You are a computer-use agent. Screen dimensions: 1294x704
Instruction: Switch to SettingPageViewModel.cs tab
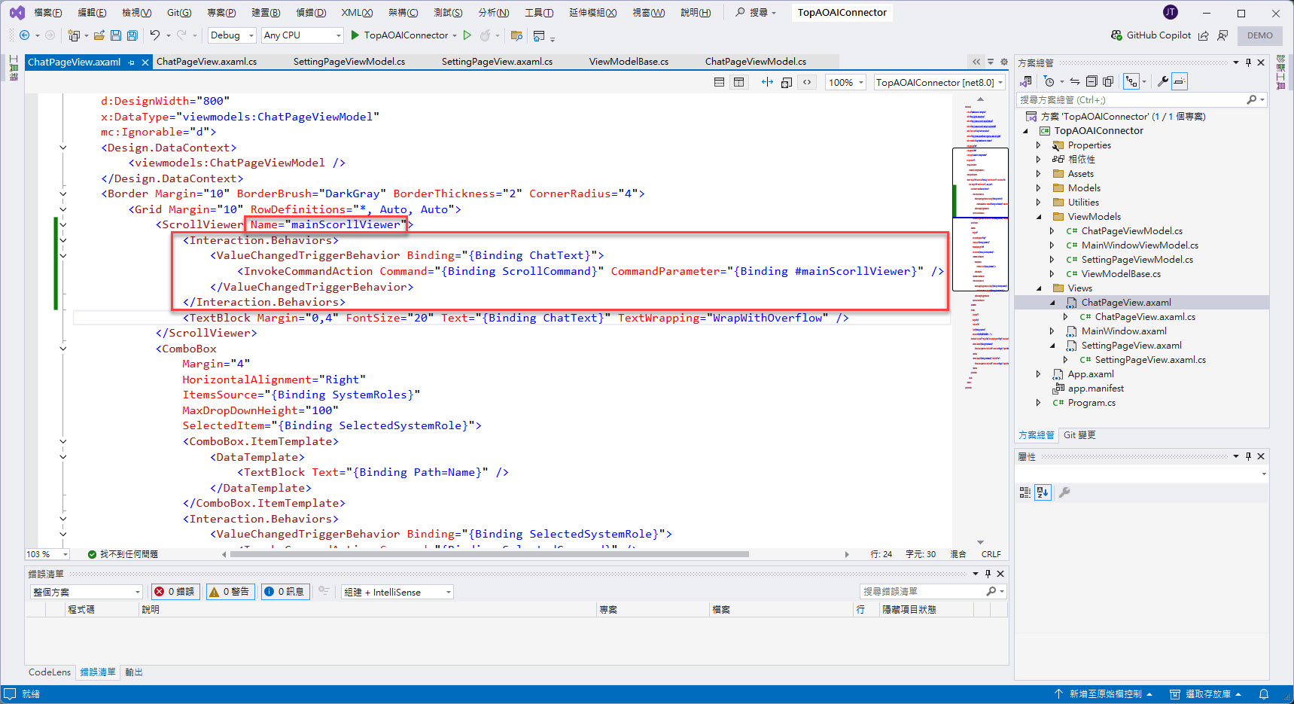pyautogui.click(x=349, y=62)
